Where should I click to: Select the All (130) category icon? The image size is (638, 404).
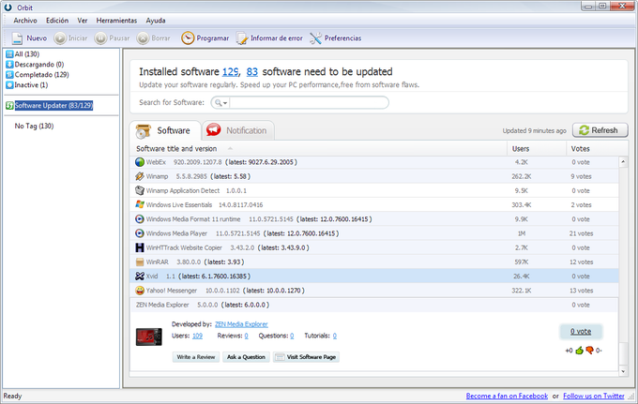pyautogui.click(x=9, y=54)
